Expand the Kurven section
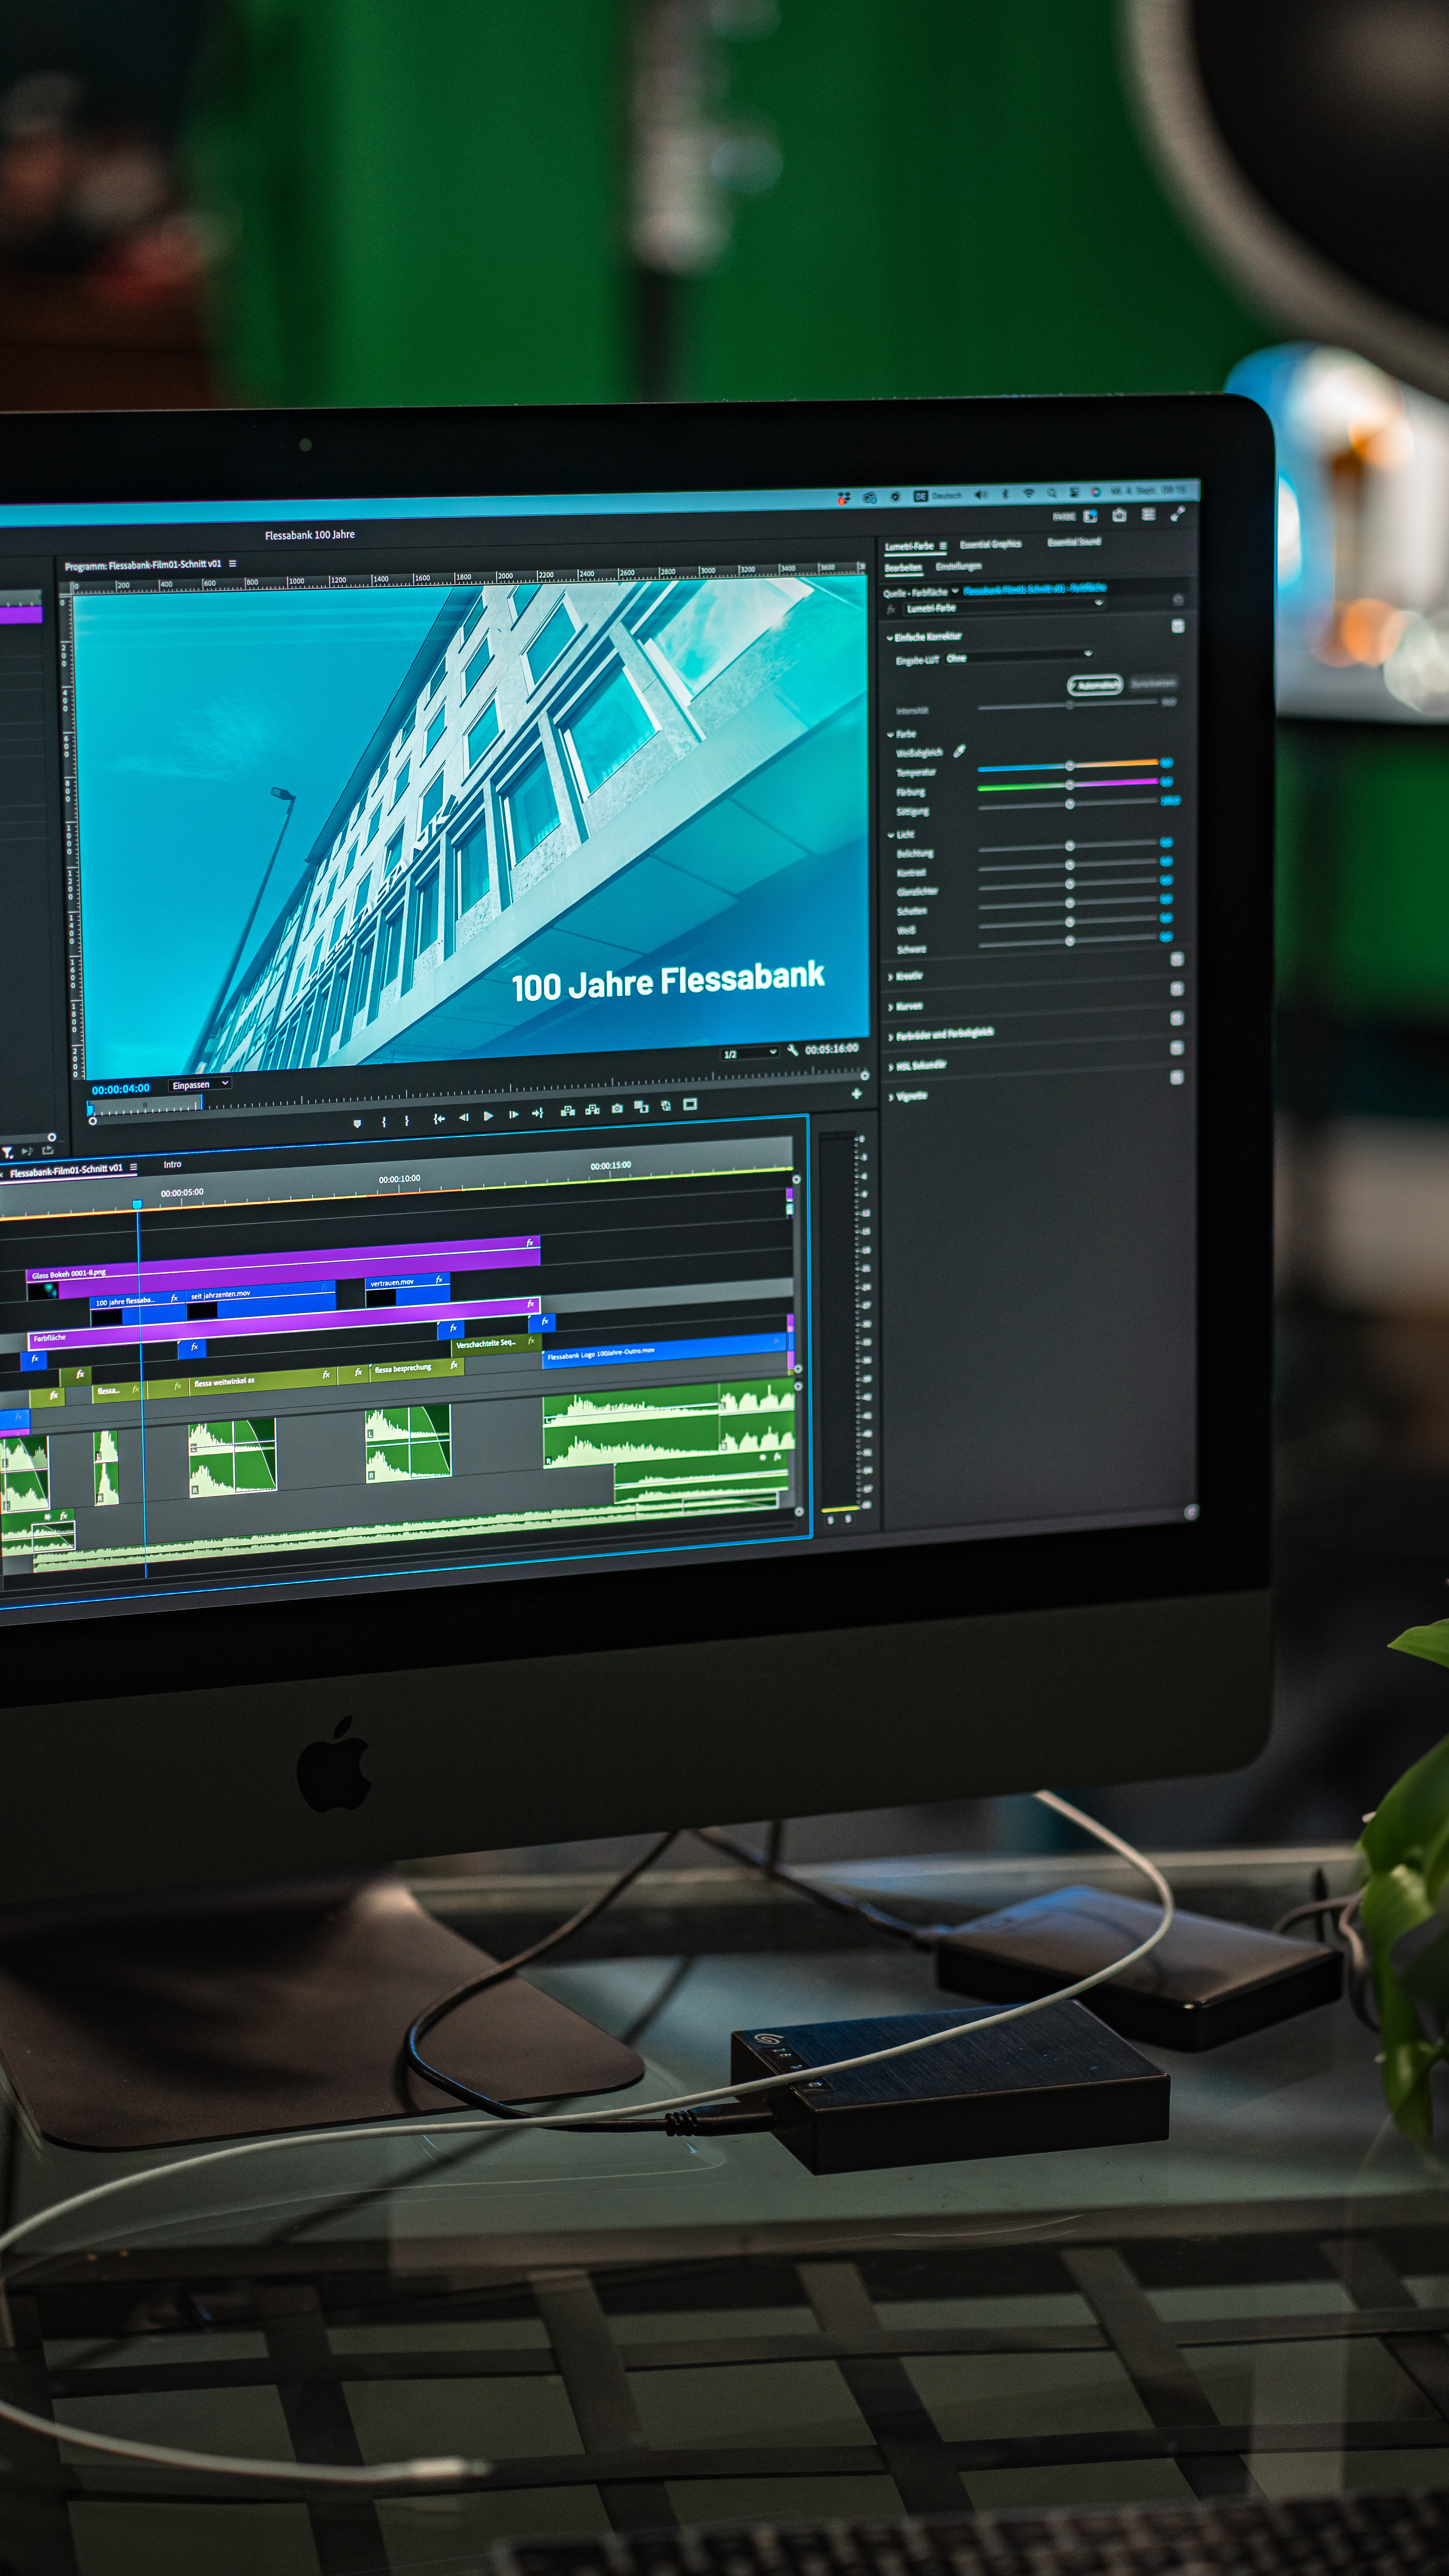Viewport: 1449px width, 2576px height. 890,1007
